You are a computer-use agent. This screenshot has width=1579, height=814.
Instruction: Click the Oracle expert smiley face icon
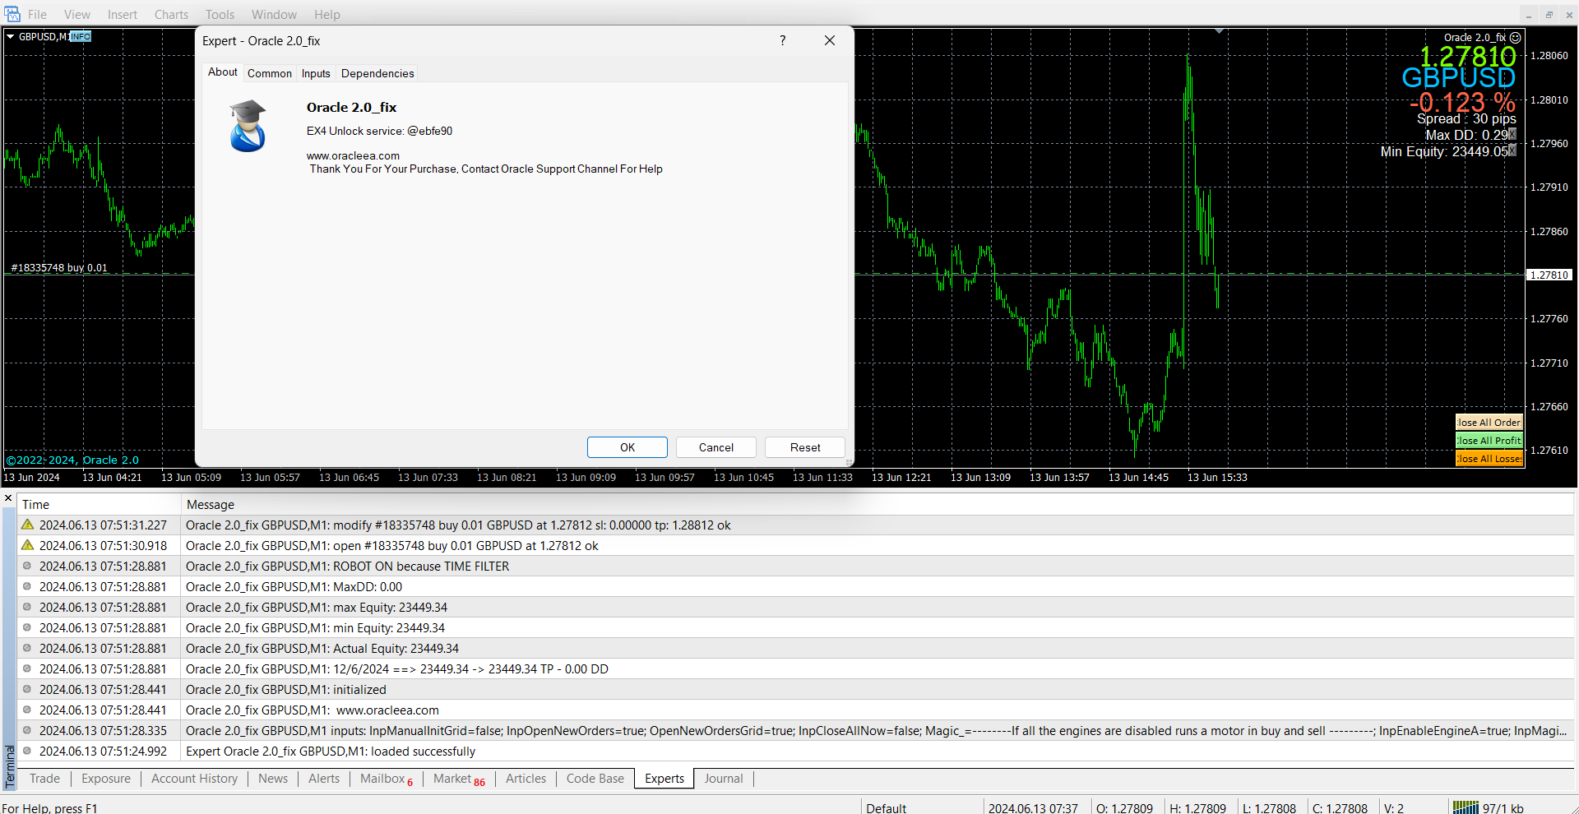(x=1516, y=38)
